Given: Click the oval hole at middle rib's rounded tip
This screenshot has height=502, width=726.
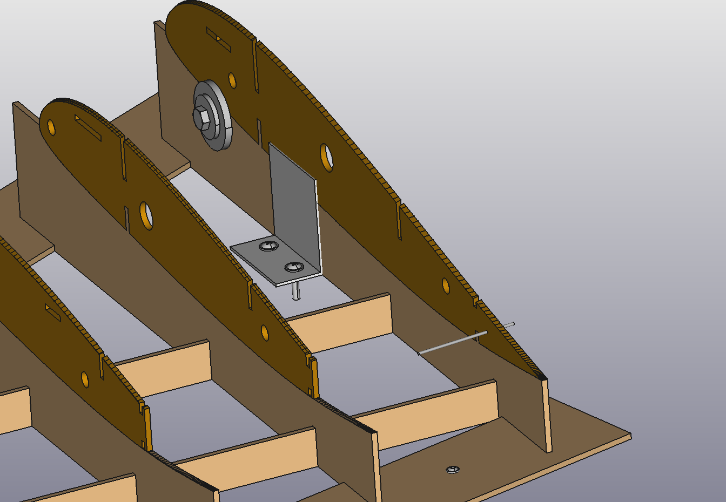Looking at the screenshot, I should (x=51, y=127).
